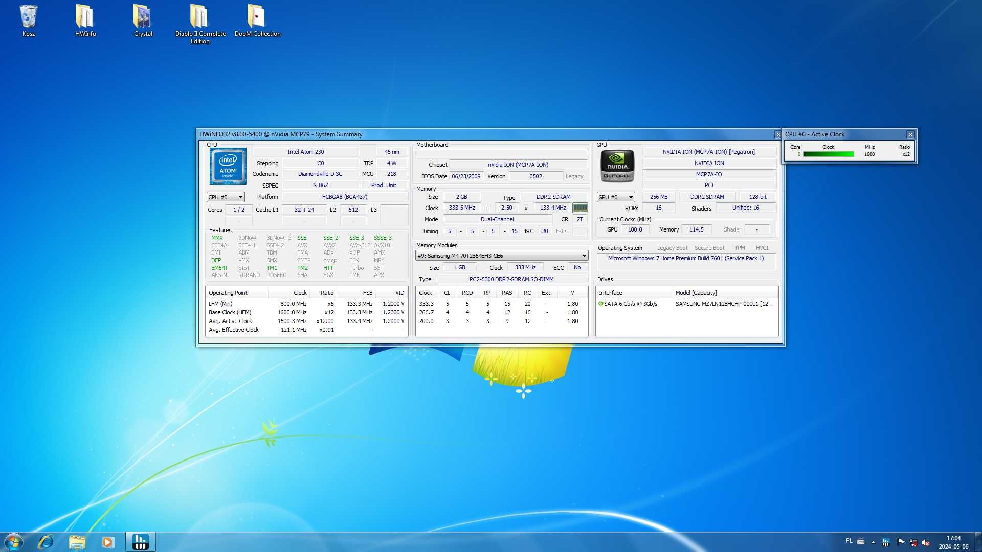Click the TPM indicator

740,248
